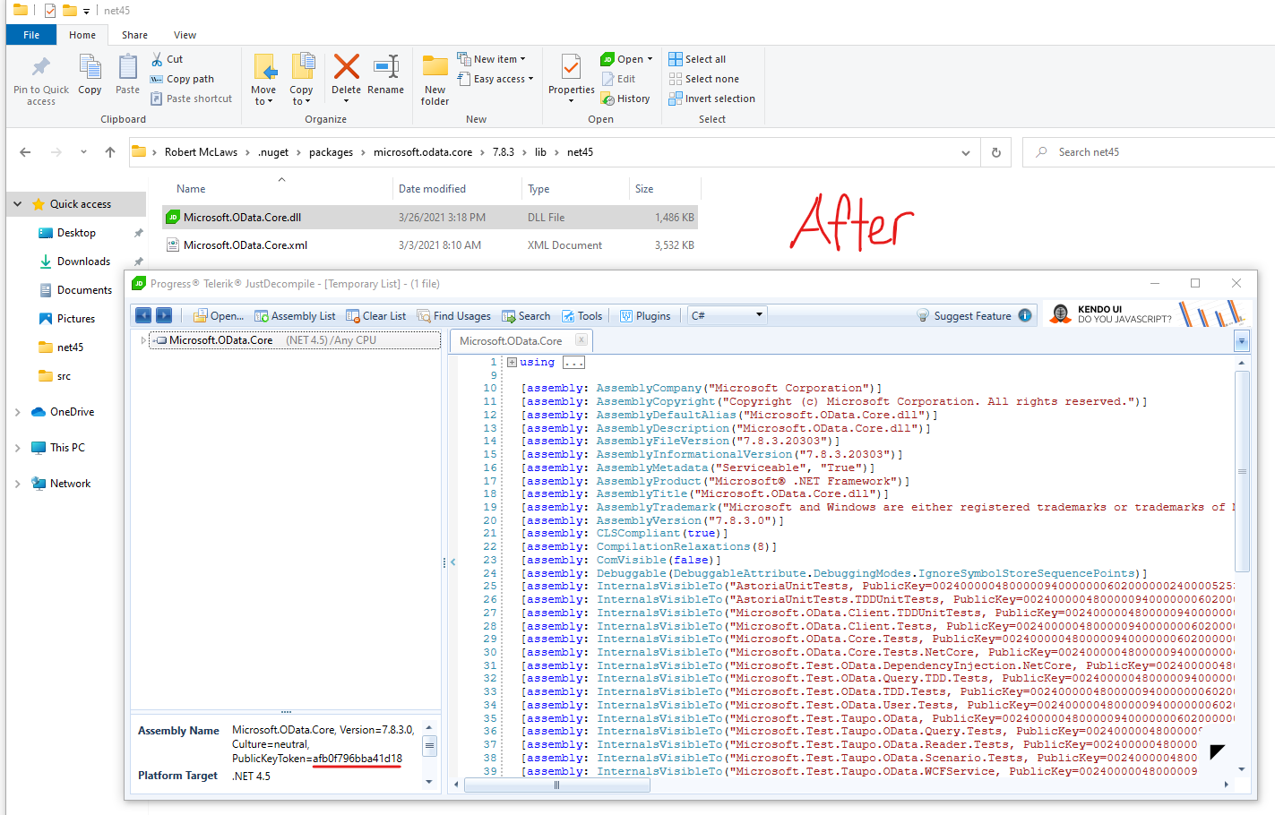This screenshot has height=815, width=1275.
Task: Click the Rename icon in Organize group
Action: tap(386, 67)
